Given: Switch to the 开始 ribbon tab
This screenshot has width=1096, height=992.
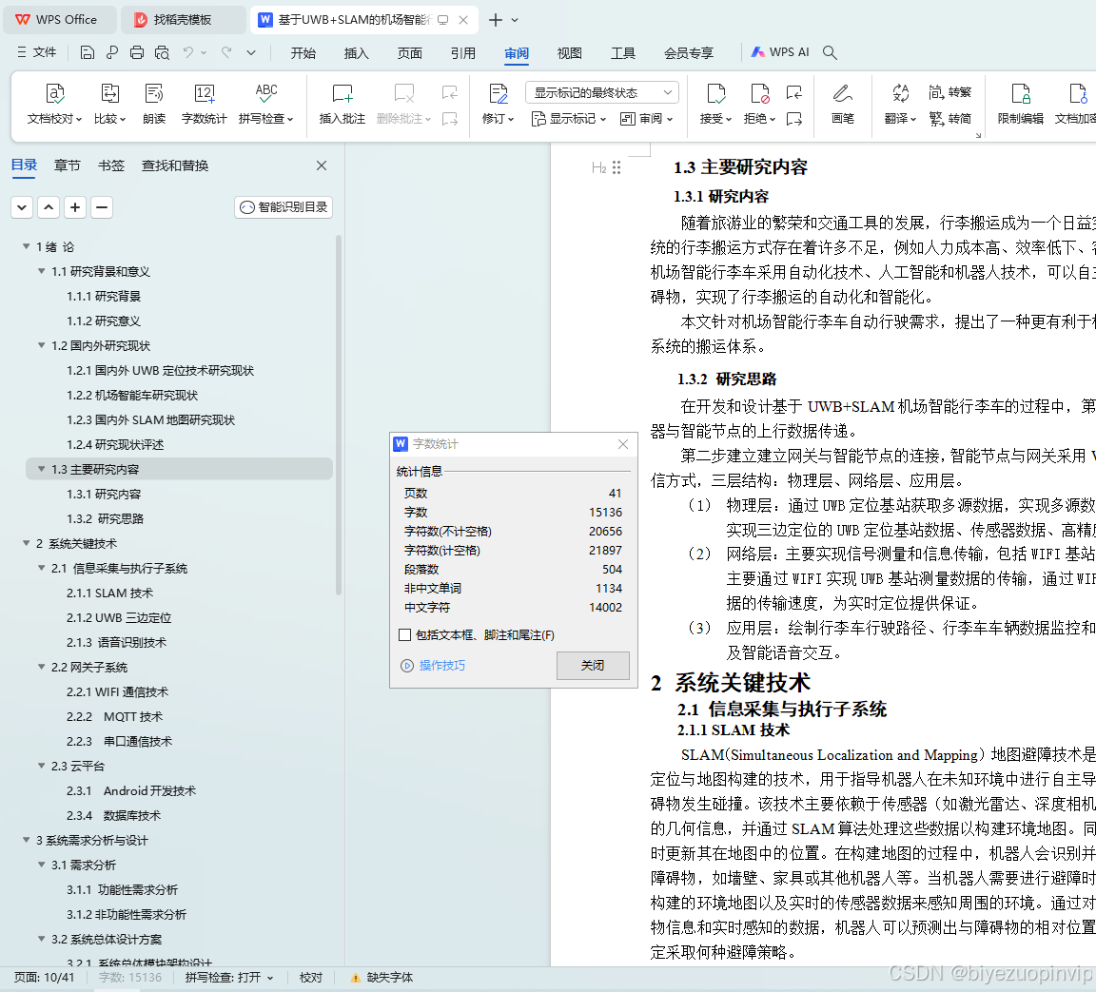Looking at the screenshot, I should pyautogui.click(x=303, y=53).
